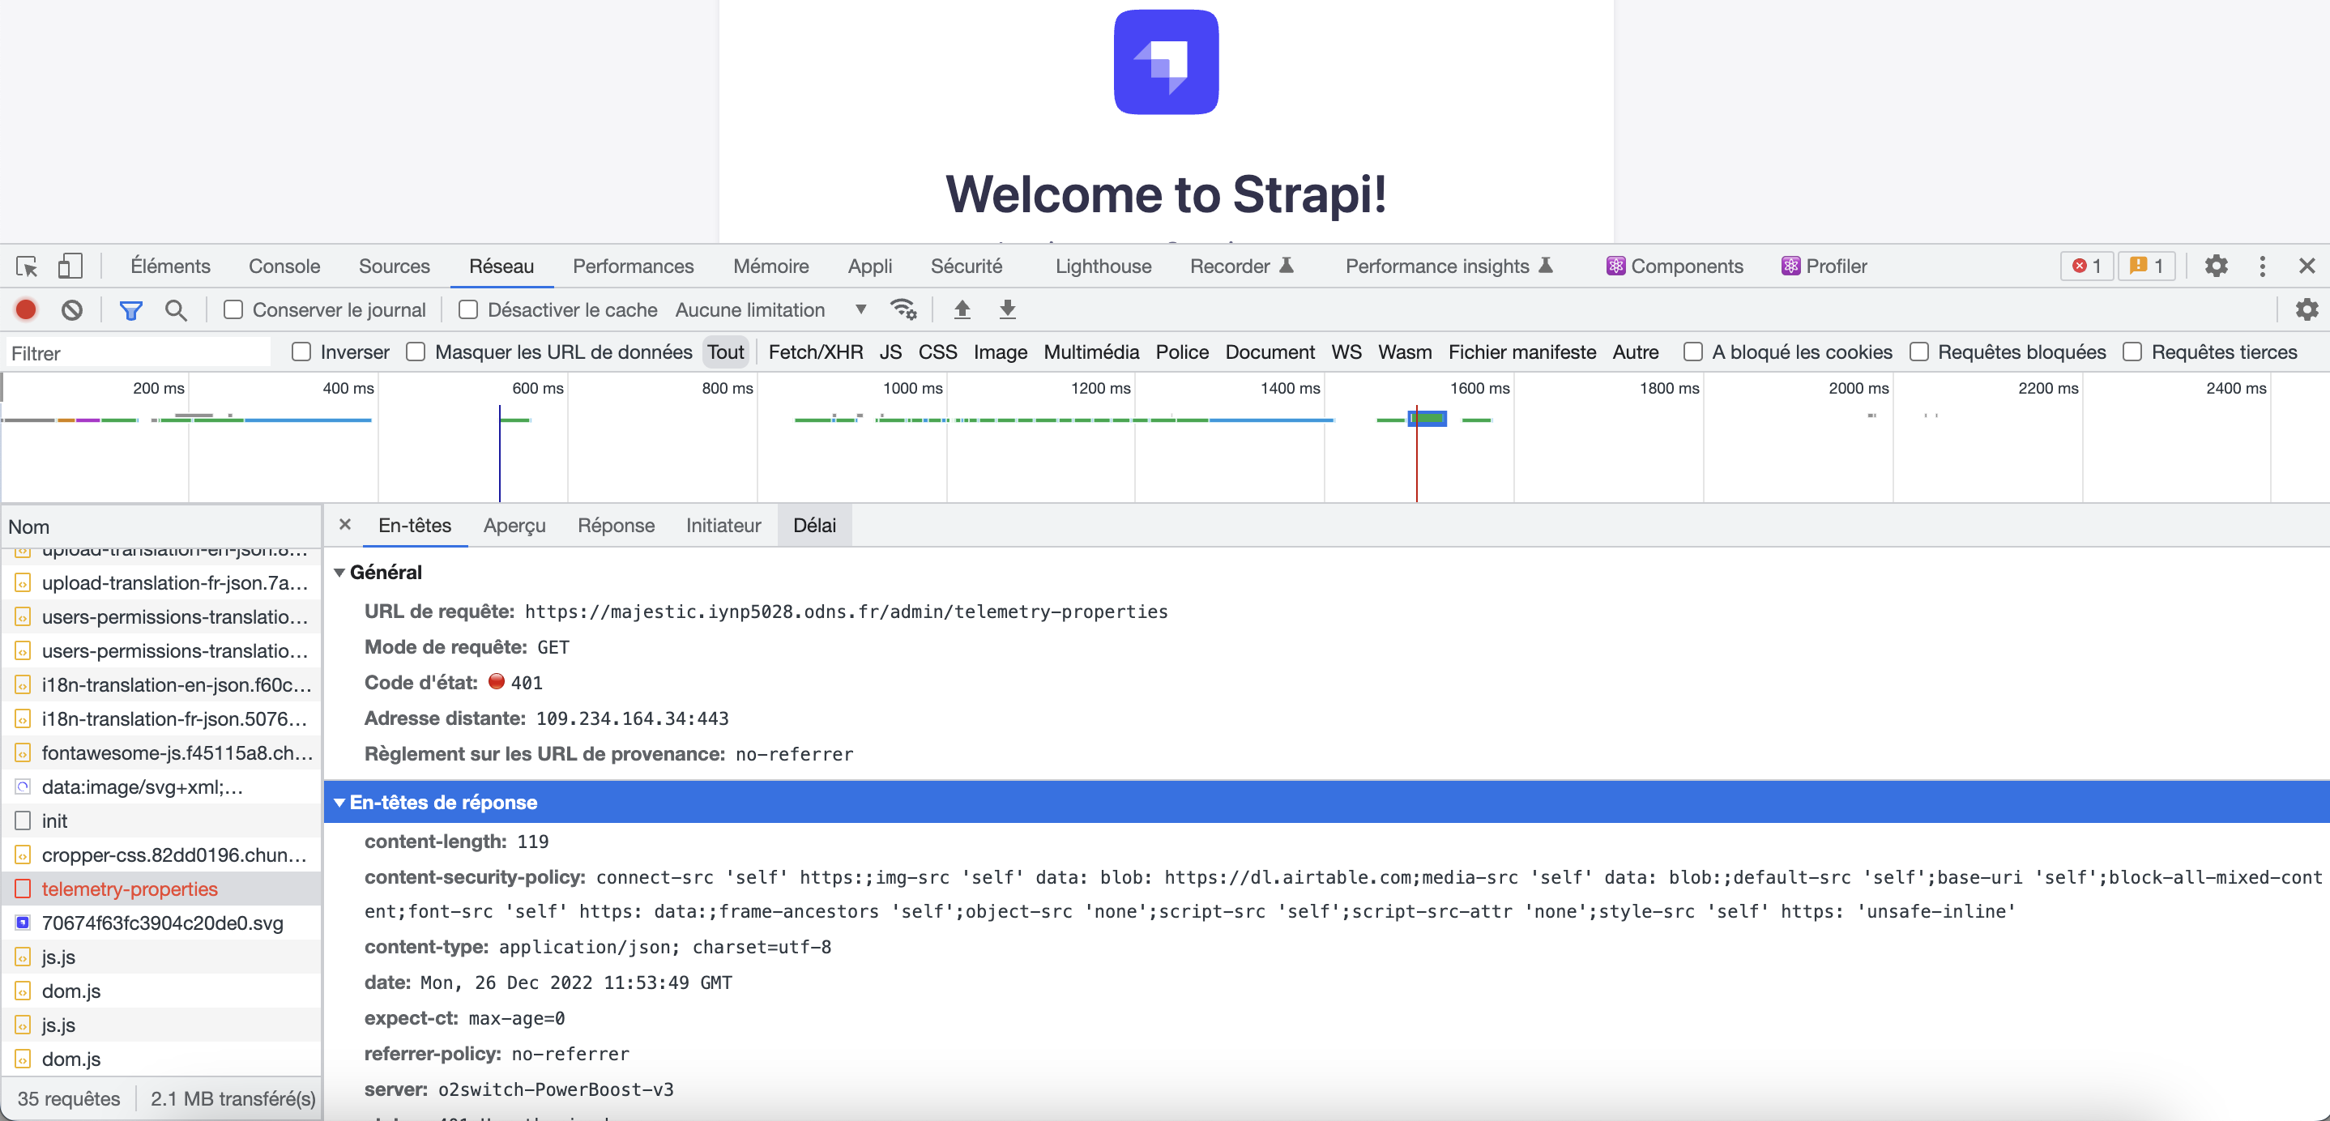Stop recording network log
The height and width of the screenshot is (1121, 2330).
pyautogui.click(x=24, y=309)
